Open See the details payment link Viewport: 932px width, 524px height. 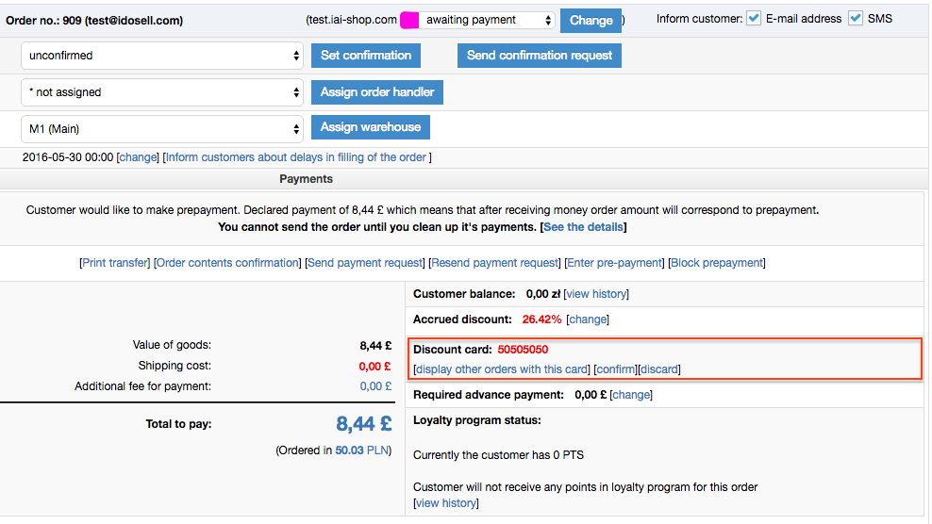(583, 227)
